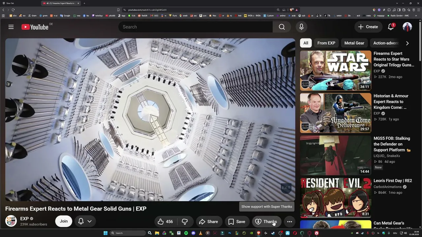Switch to the New Tab browser tab

point(20,3)
